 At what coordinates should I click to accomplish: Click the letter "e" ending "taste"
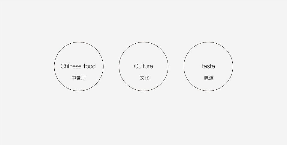click(213, 67)
